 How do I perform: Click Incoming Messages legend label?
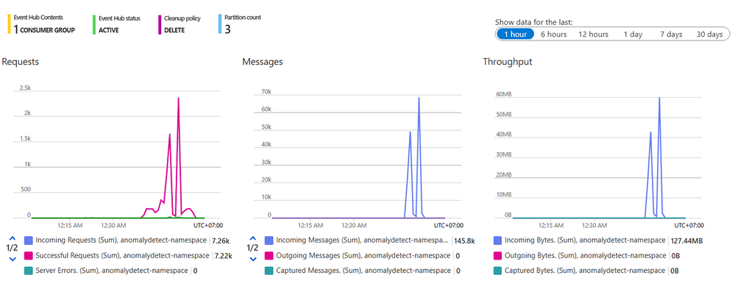coord(362,240)
